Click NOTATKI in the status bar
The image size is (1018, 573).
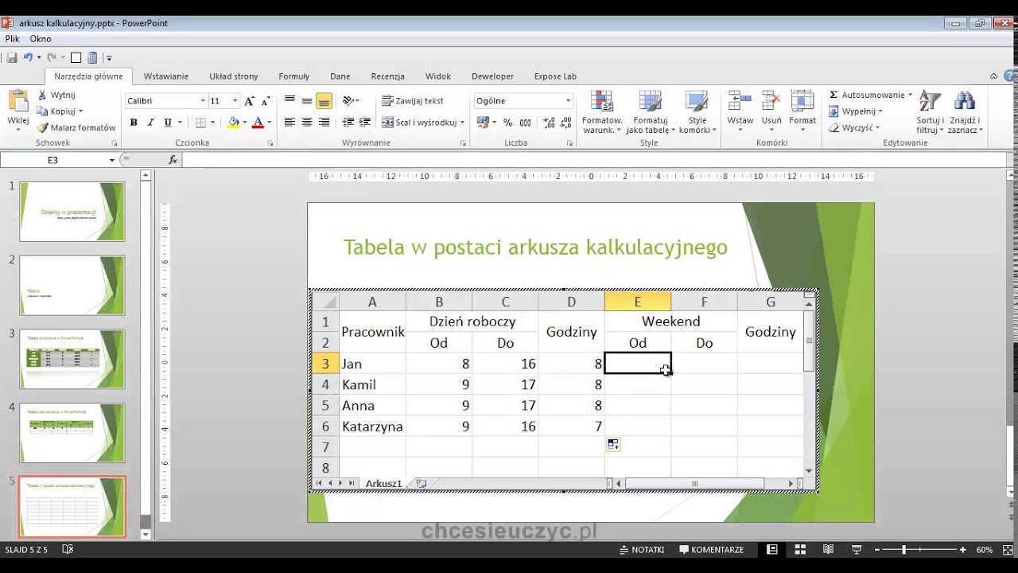pyautogui.click(x=641, y=550)
